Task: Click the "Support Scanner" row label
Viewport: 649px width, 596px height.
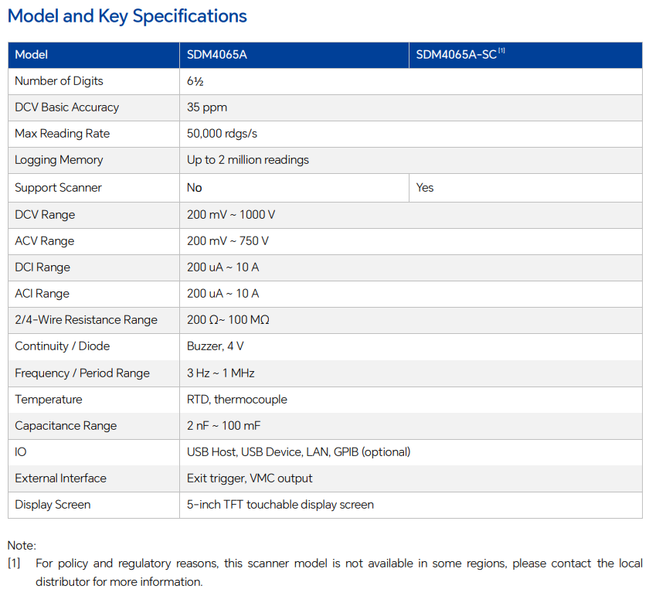Action: click(58, 188)
